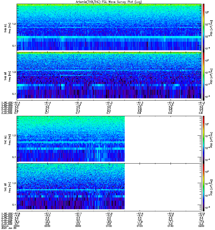Image resolution: width=215 pixels, height=230 pixels.
Task: Click the THB Y_LE_SSE value 5.9
Action: (x=17, y=111)
